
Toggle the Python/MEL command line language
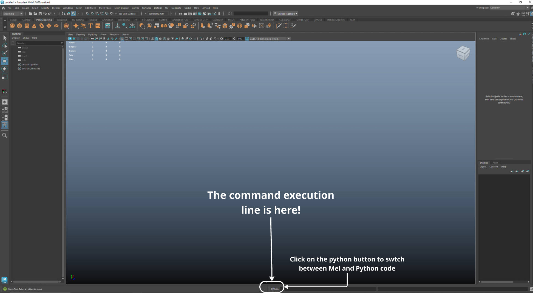(x=274, y=289)
